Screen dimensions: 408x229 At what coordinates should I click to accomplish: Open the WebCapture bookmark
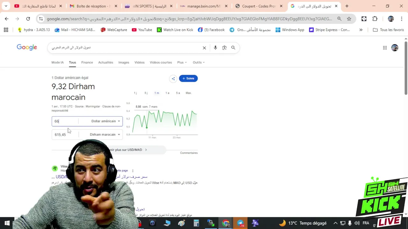point(114,30)
